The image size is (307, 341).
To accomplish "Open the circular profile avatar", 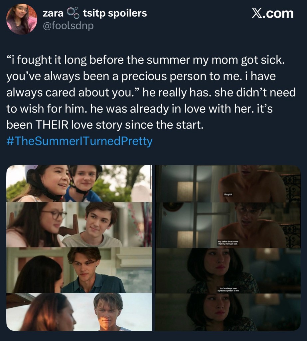I will pos(22,19).
